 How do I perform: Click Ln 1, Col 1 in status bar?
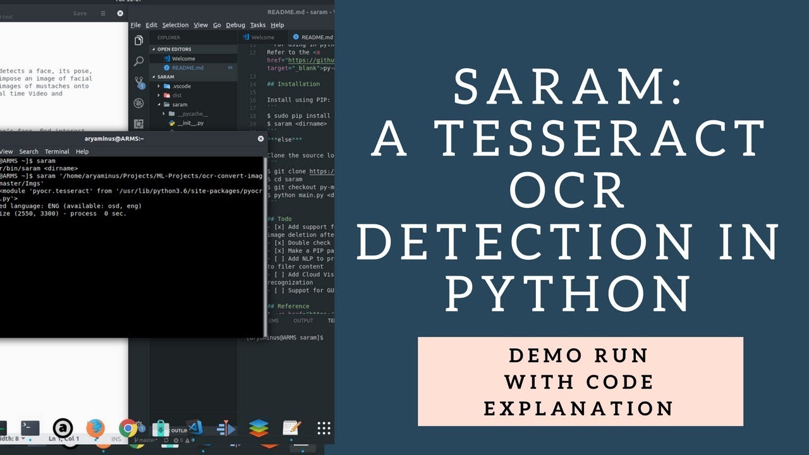(64, 439)
